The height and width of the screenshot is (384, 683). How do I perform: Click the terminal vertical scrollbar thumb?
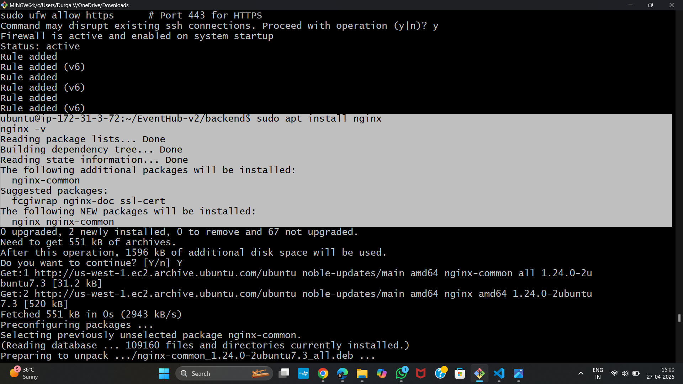coord(679,318)
